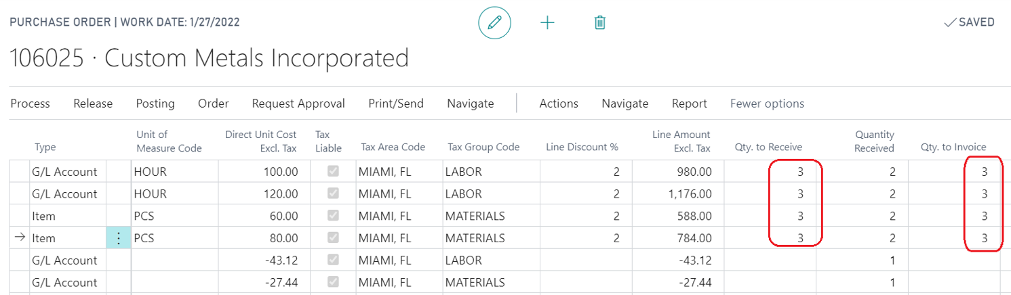Screen dimensions: 1011x295
Task: Open the Report menu
Action: (x=689, y=104)
